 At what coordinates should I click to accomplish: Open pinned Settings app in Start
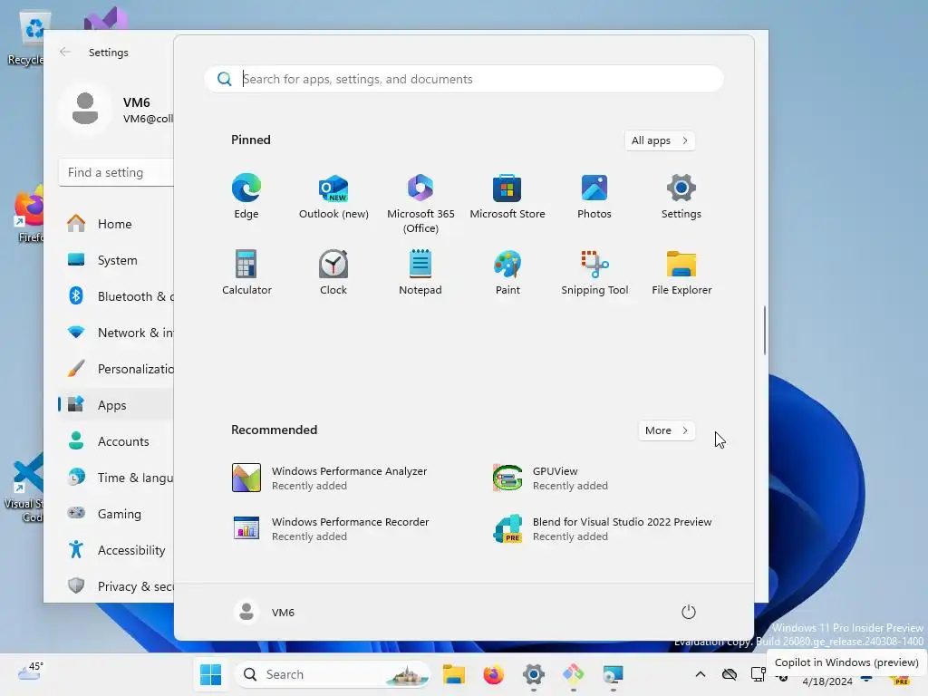681,196
